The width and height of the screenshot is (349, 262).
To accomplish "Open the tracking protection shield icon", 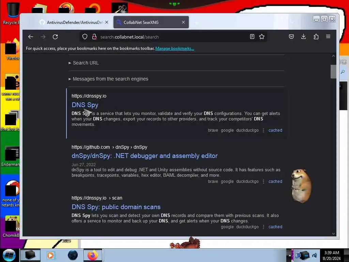I will point(85,37).
